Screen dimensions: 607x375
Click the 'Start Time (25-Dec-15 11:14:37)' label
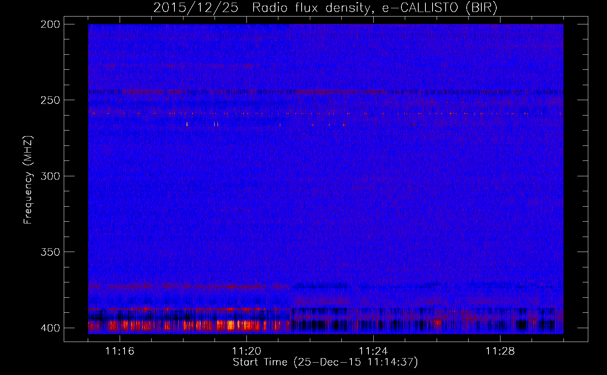click(325, 362)
